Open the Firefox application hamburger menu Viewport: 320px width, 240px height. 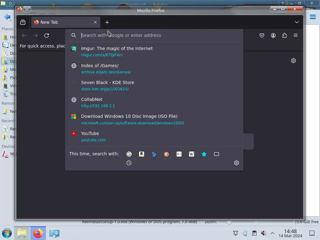tap(296, 36)
